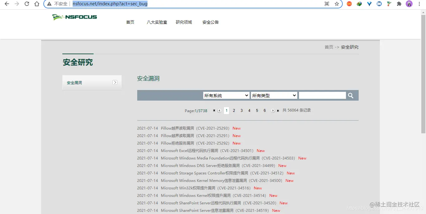
Task: Open Windows Kernel Memory信息泄露漏洞 entry
Action: click(223, 181)
